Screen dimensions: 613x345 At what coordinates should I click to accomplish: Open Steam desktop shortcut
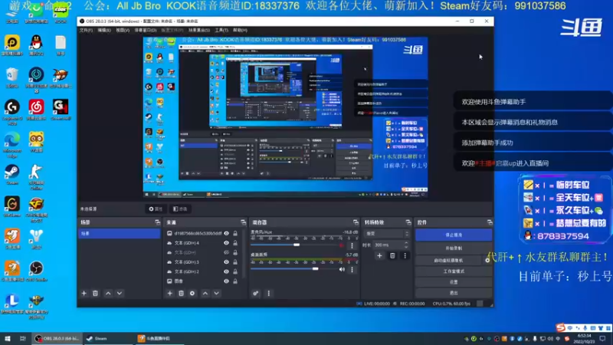click(x=11, y=175)
